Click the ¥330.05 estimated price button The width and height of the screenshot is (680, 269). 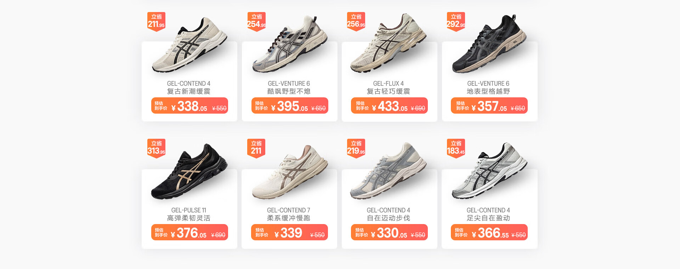coord(389,232)
